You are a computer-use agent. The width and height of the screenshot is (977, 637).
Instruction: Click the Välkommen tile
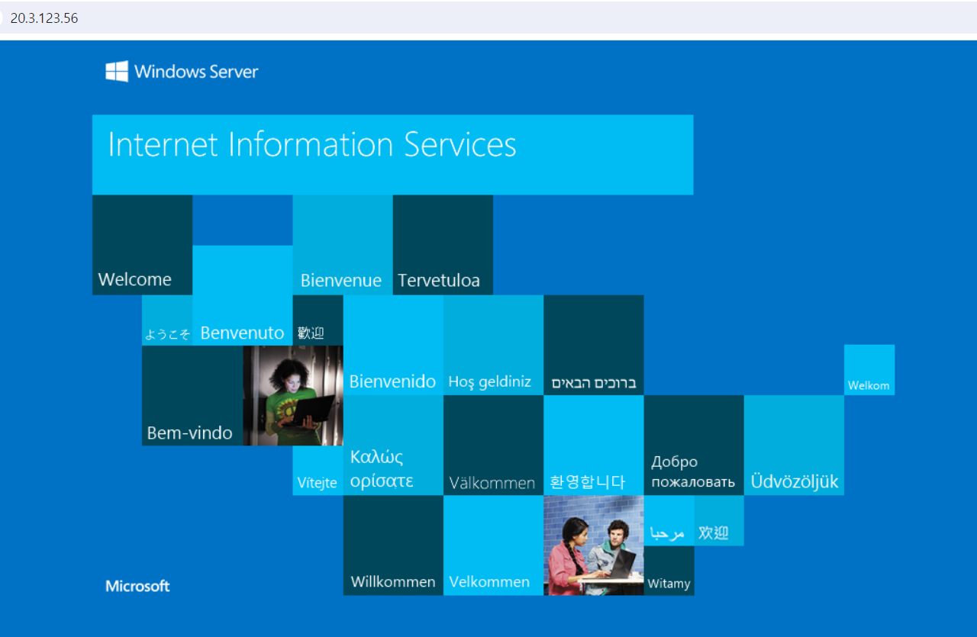pos(493,445)
